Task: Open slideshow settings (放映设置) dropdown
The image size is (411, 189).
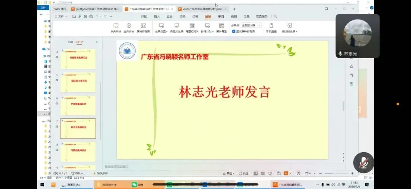Action: pos(161,28)
